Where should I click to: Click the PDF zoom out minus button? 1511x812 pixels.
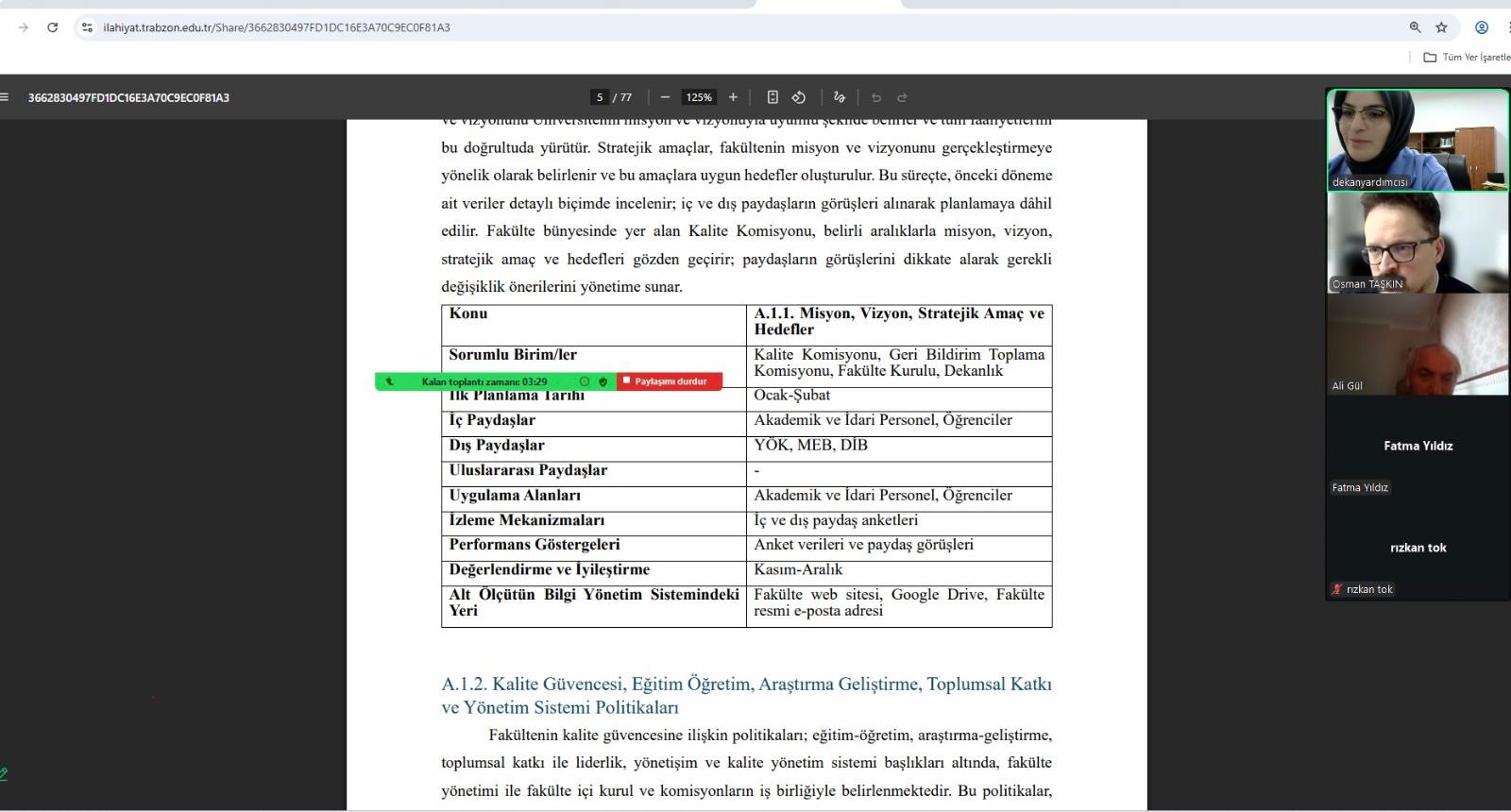pos(665,97)
